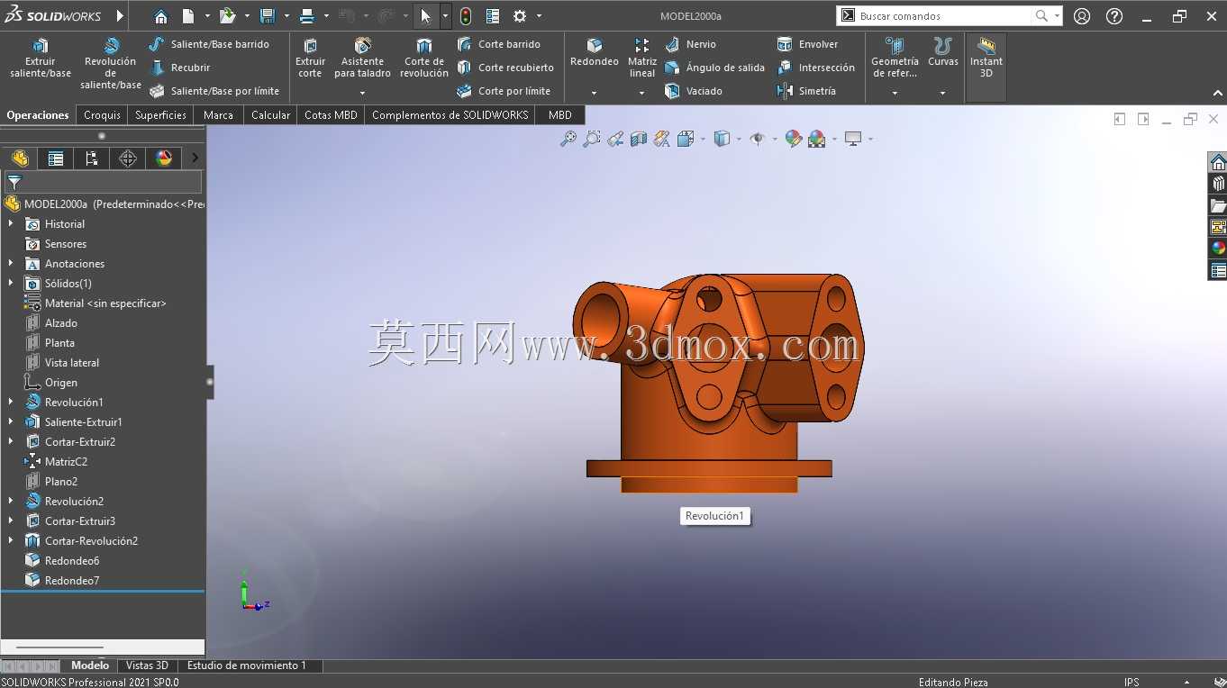Open the Cotas MBD tab
The height and width of the screenshot is (688, 1227).
click(331, 115)
